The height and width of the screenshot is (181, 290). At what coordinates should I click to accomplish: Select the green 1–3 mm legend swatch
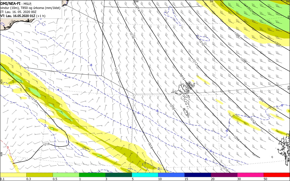point(92,175)
